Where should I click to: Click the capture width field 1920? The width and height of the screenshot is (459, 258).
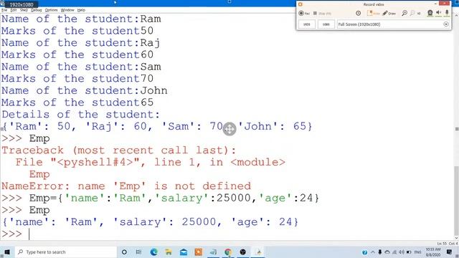pyautogui.click(x=306, y=24)
